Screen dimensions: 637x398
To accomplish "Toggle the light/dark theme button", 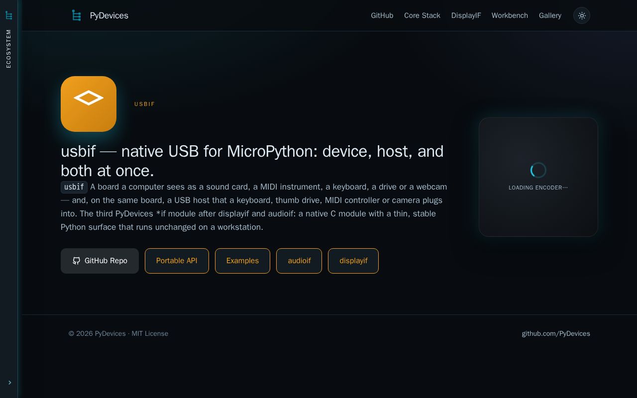I will tap(582, 15).
